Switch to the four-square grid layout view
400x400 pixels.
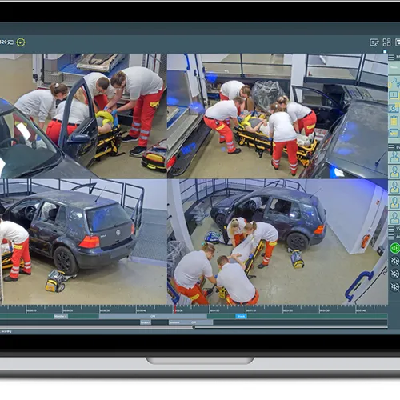[x=386, y=42]
